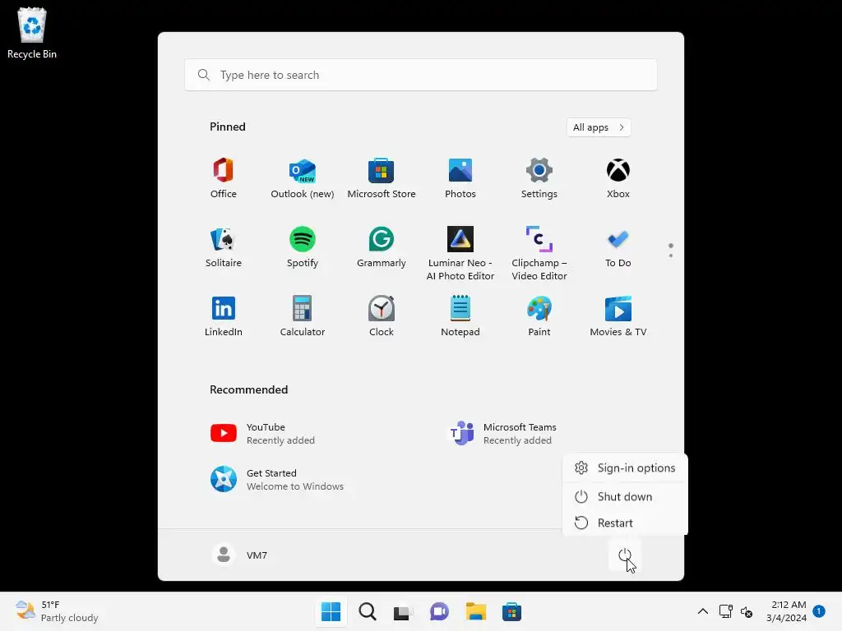Open Notepad from pinned apps
The height and width of the screenshot is (631, 842).
460,316
